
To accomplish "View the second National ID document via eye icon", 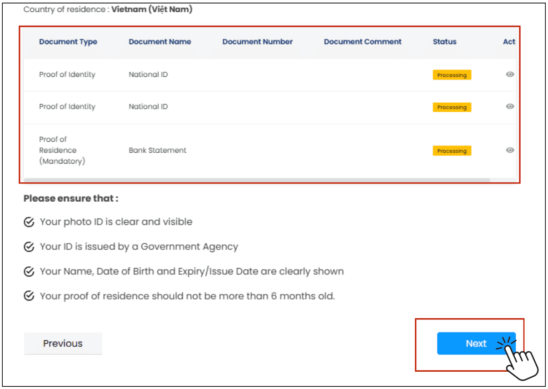I will coord(510,106).
